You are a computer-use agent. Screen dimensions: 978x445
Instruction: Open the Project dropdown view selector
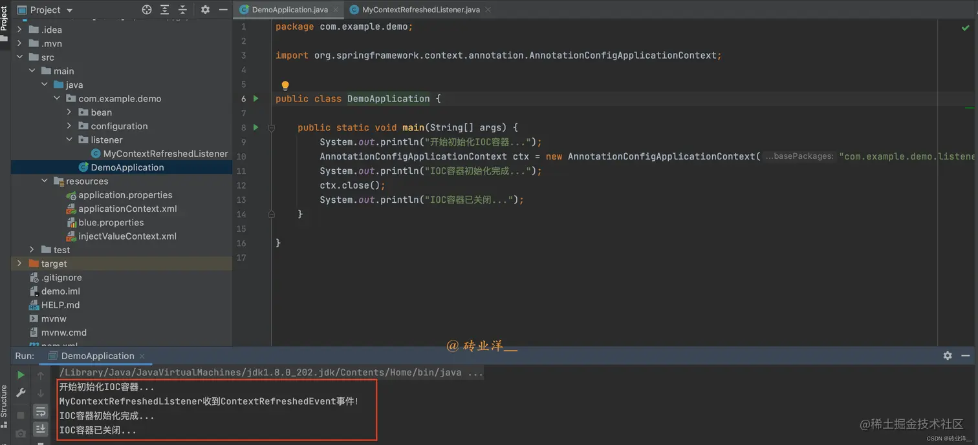click(x=45, y=10)
